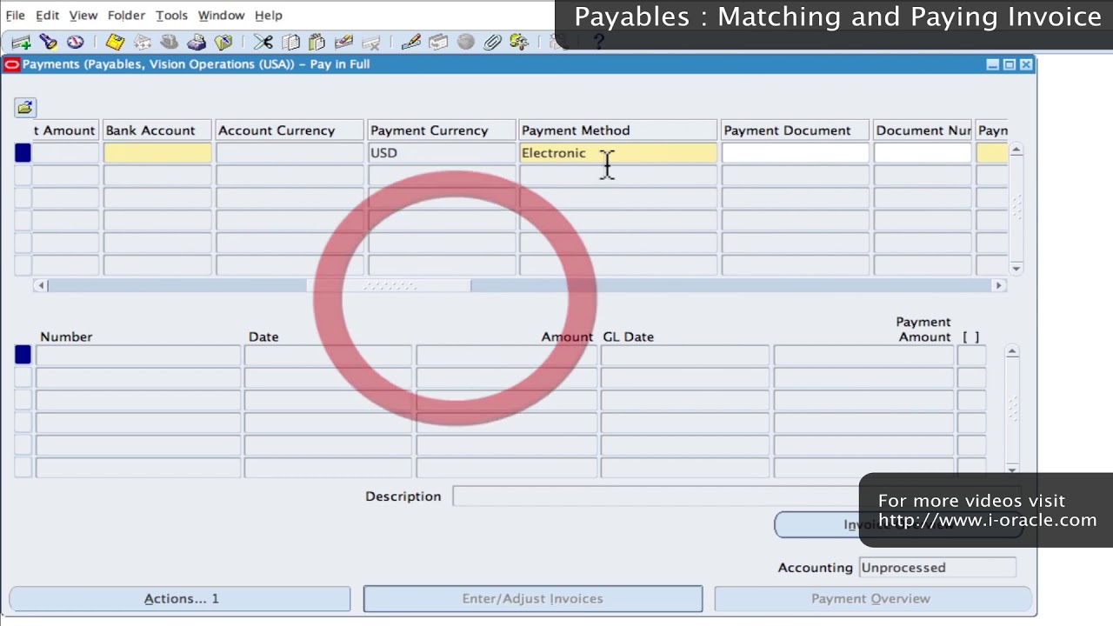Maximize the Payments window
1113x626 pixels.
pos(1010,64)
